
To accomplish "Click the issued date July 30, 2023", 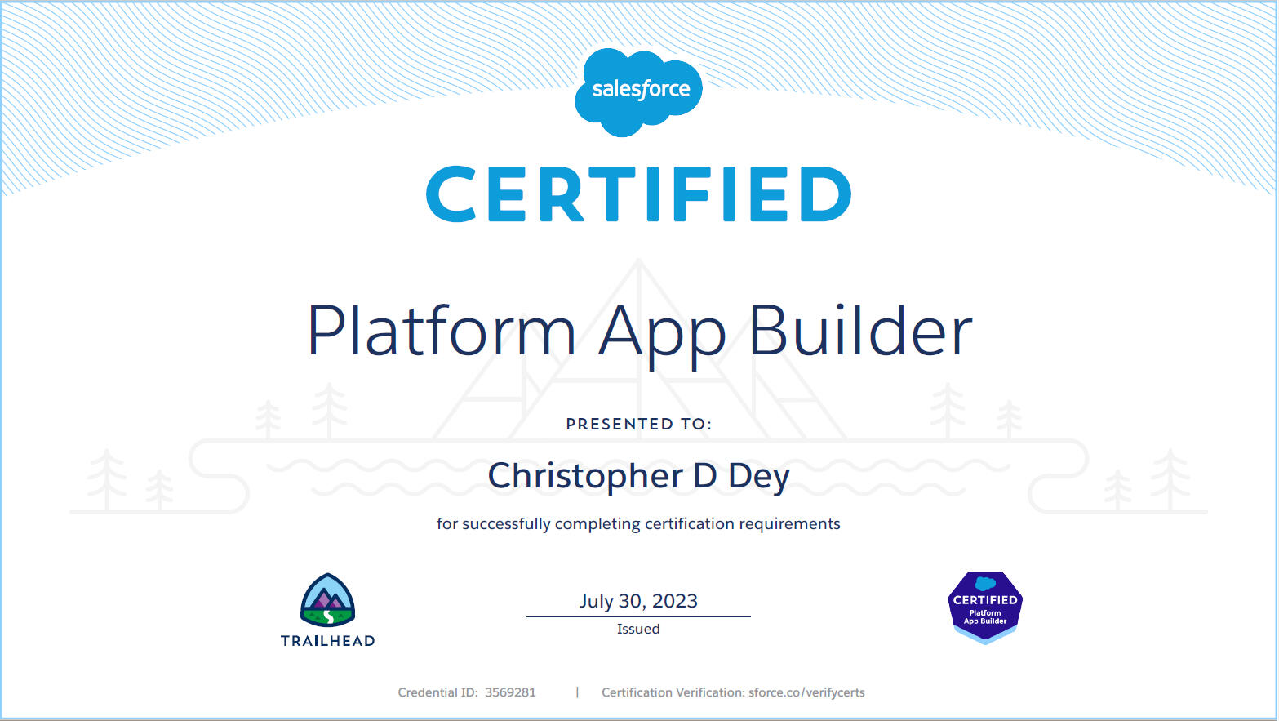I will point(638,601).
